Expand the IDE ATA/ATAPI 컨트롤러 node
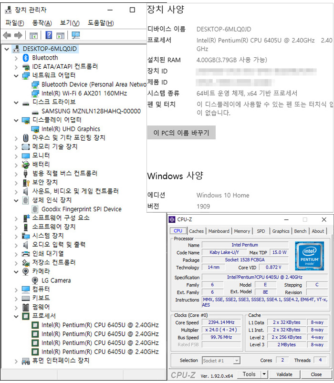Screen dimensions: 334x383 click(x=16, y=67)
